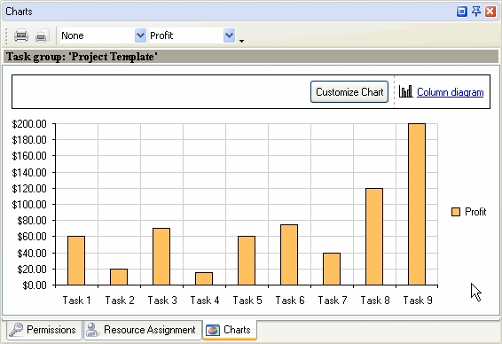Viewport: 502px width, 344px height.
Task: Click the maximize panel icon
Action: 462,12
